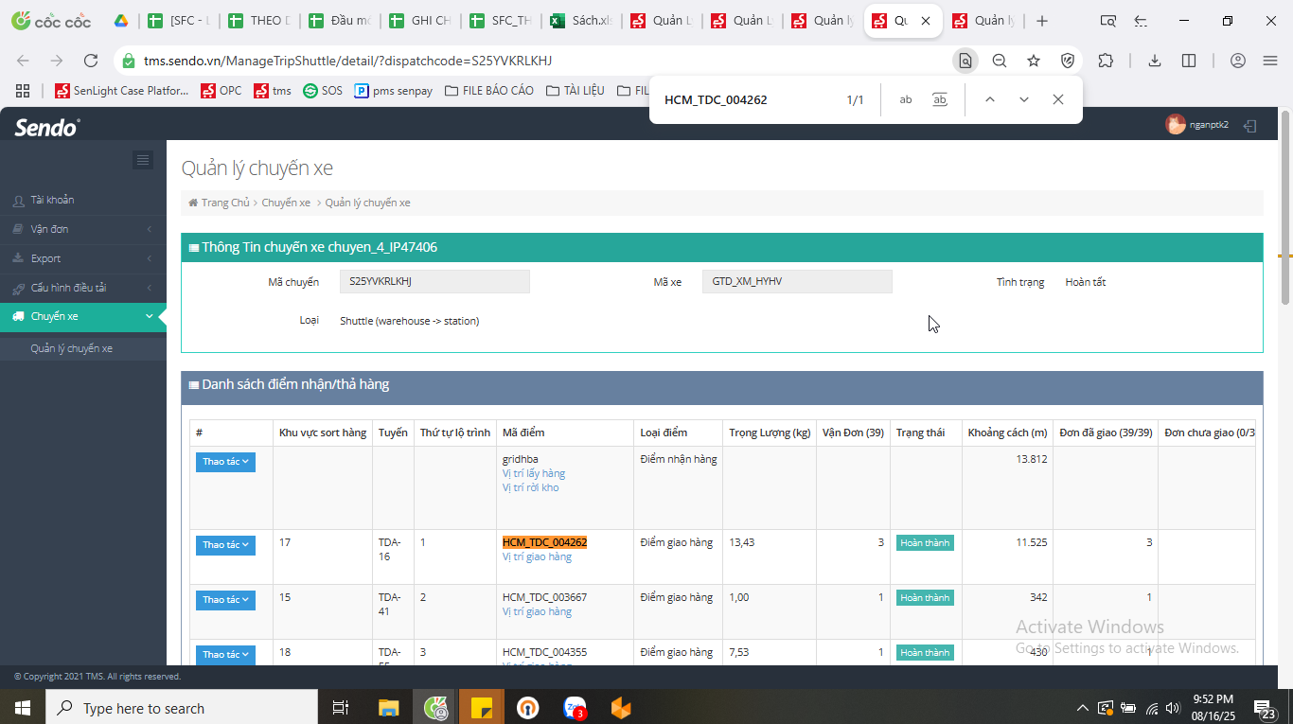Toggle match case option in find bar
This screenshot has width=1293, height=724.
click(x=906, y=99)
